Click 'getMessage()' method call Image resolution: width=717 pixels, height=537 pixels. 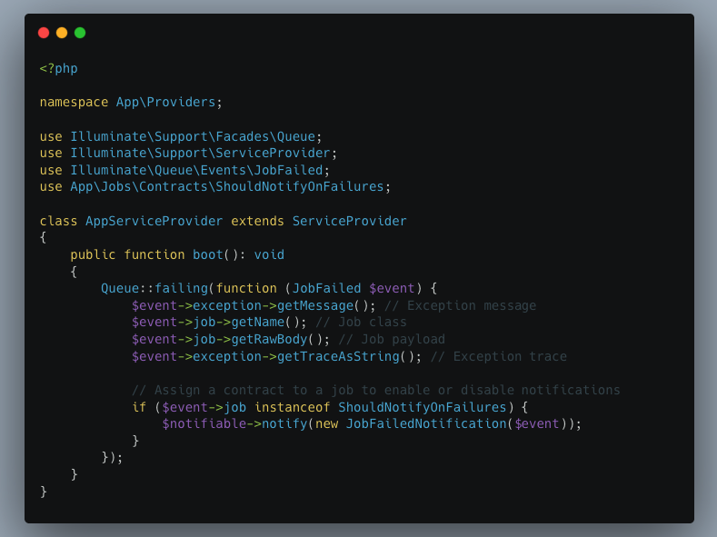(x=323, y=305)
